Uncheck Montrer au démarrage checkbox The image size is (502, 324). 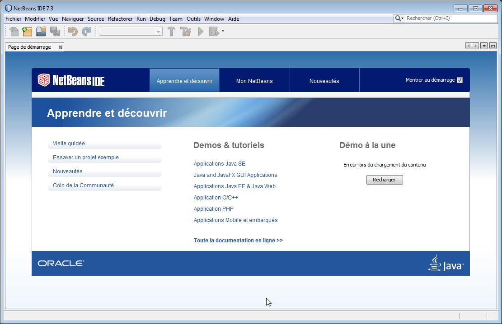click(x=460, y=80)
